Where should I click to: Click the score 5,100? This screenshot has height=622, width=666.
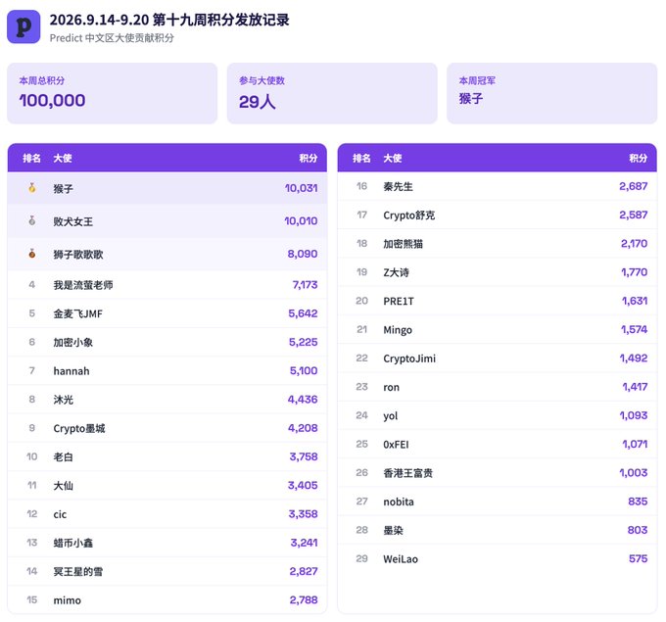click(304, 370)
